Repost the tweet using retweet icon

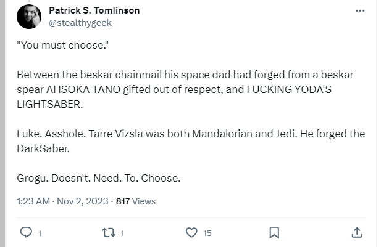click(x=109, y=233)
